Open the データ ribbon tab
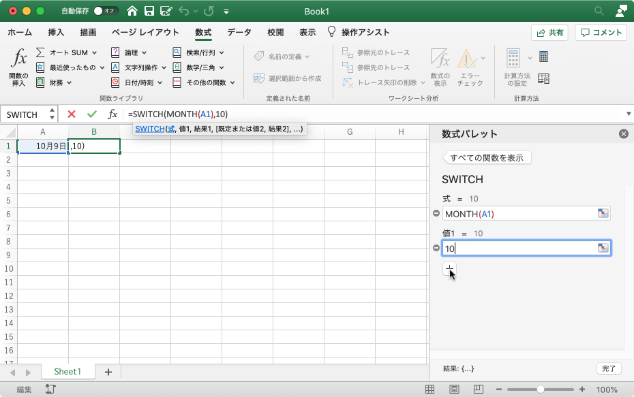The width and height of the screenshot is (634, 397). coord(239,32)
